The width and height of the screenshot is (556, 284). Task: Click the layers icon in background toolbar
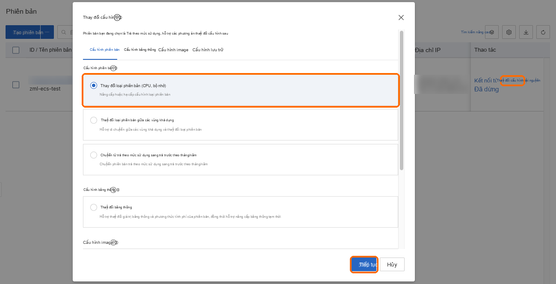coord(492,32)
